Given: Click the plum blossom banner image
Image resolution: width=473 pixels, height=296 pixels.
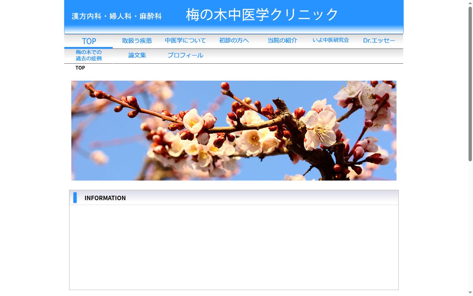Looking at the screenshot, I should pos(234,131).
